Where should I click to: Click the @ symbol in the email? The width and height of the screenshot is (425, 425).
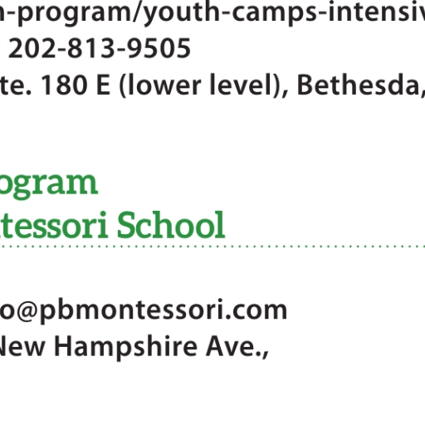click(27, 311)
